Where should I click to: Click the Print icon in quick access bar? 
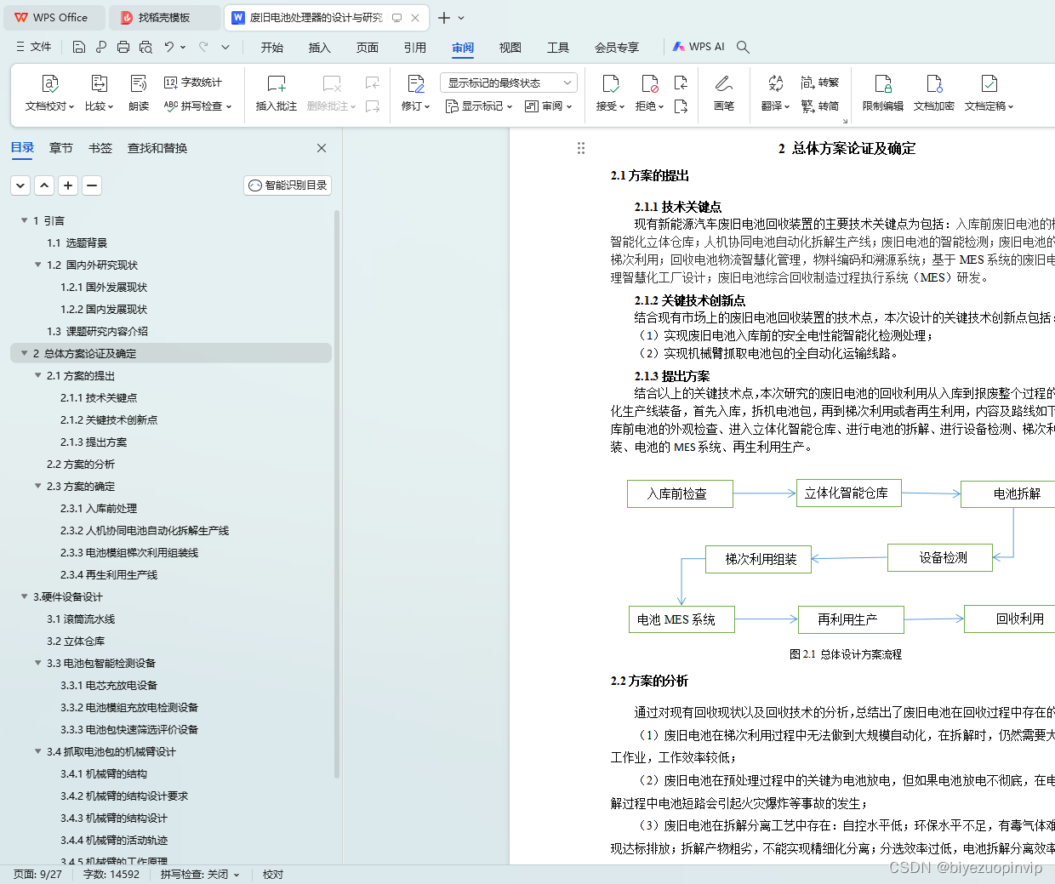tap(123, 47)
